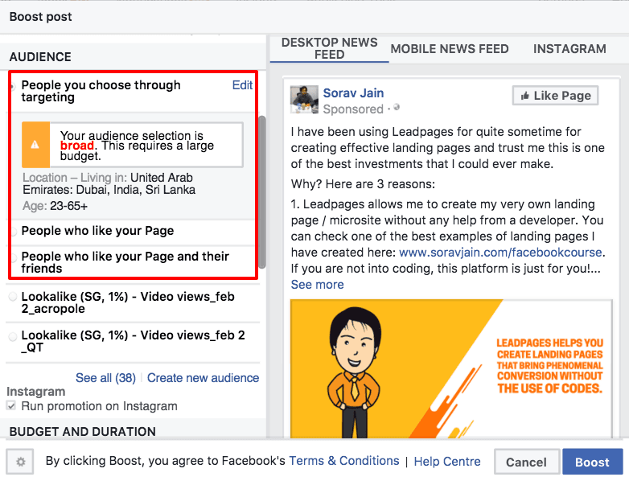
Task: Click the Sponsored label text
Action: coord(353,109)
